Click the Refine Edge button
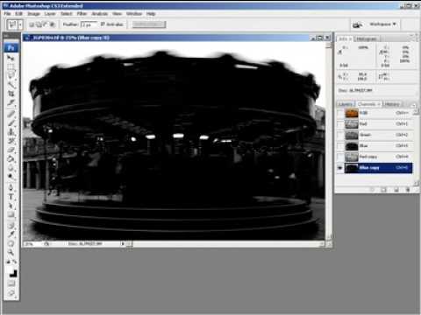Image resolution: width=421 pixels, height=315 pixels. [149, 24]
